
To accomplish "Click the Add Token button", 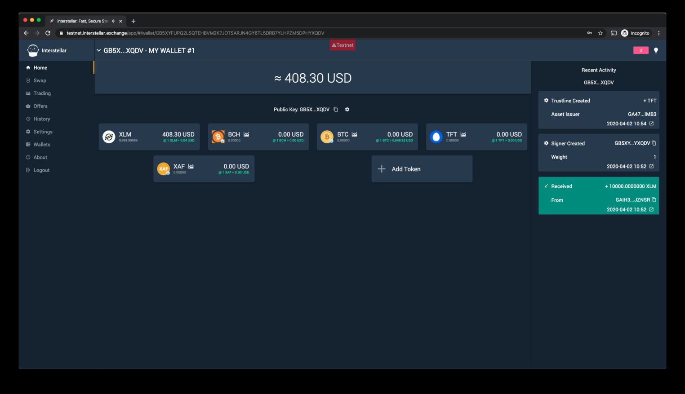I will 422,169.
